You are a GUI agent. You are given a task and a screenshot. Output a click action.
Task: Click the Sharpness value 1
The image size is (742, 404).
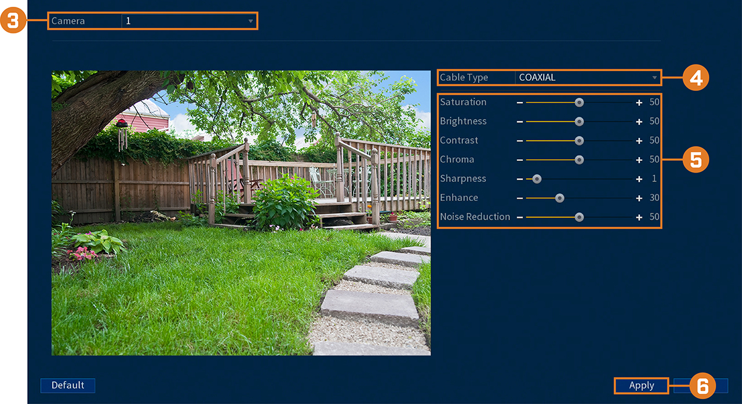point(654,179)
